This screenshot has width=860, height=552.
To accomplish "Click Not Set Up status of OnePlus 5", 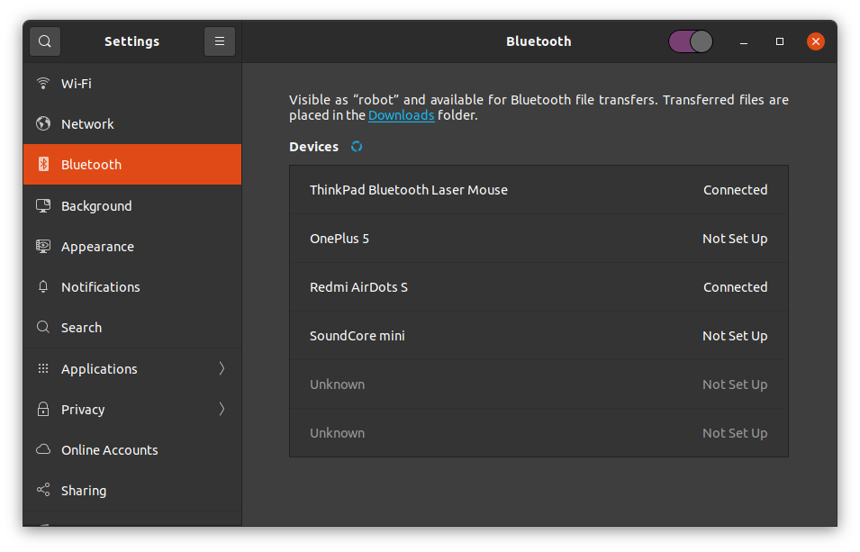I will (735, 239).
